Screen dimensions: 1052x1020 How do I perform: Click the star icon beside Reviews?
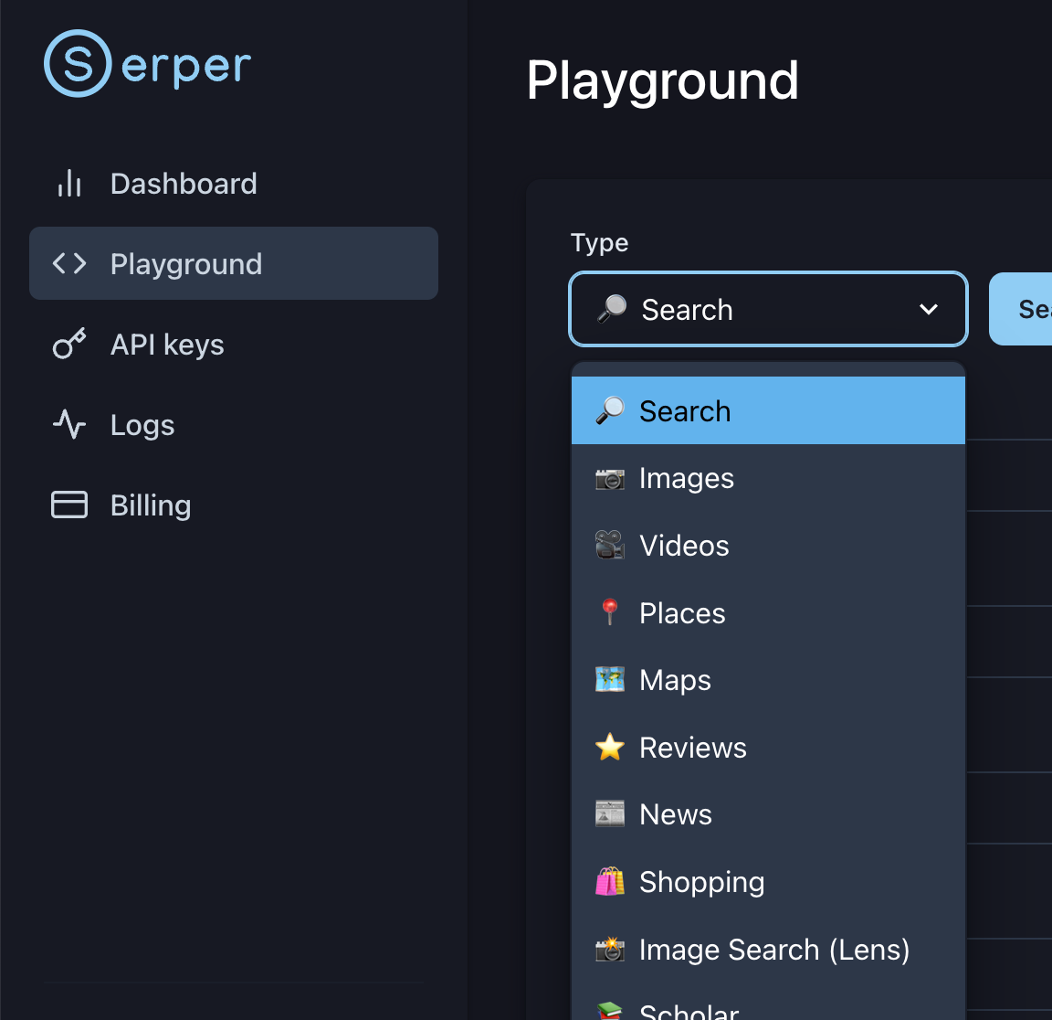point(610,747)
